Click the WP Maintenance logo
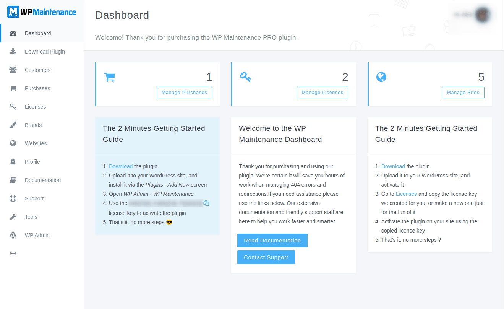This screenshot has height=309, width=504. [42, 12]
